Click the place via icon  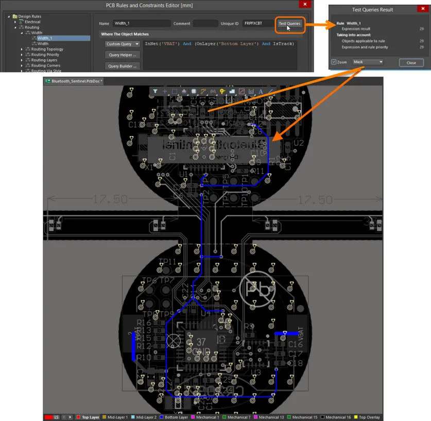click(x=222, y=91)
